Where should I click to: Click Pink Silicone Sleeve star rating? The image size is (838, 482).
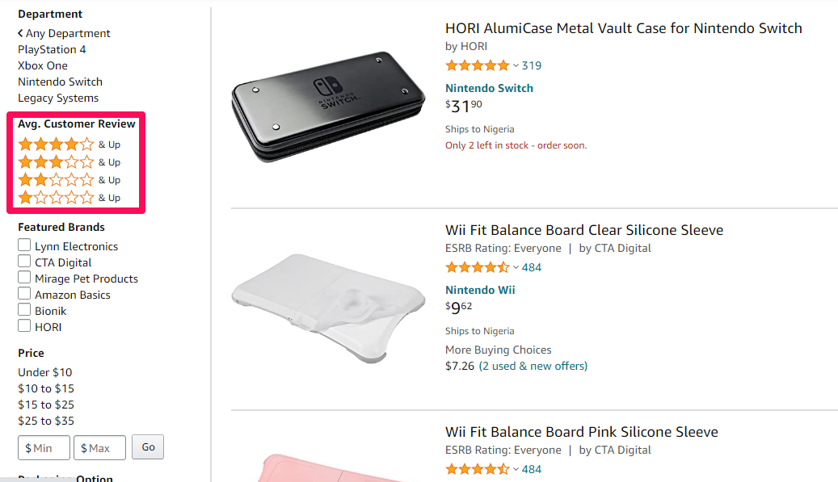pos(478,469)
